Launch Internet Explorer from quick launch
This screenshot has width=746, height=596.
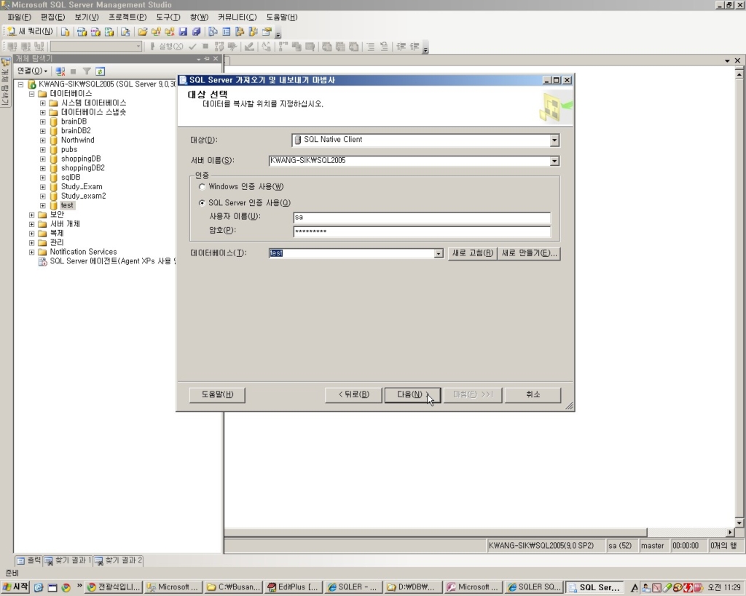(39, 587)
